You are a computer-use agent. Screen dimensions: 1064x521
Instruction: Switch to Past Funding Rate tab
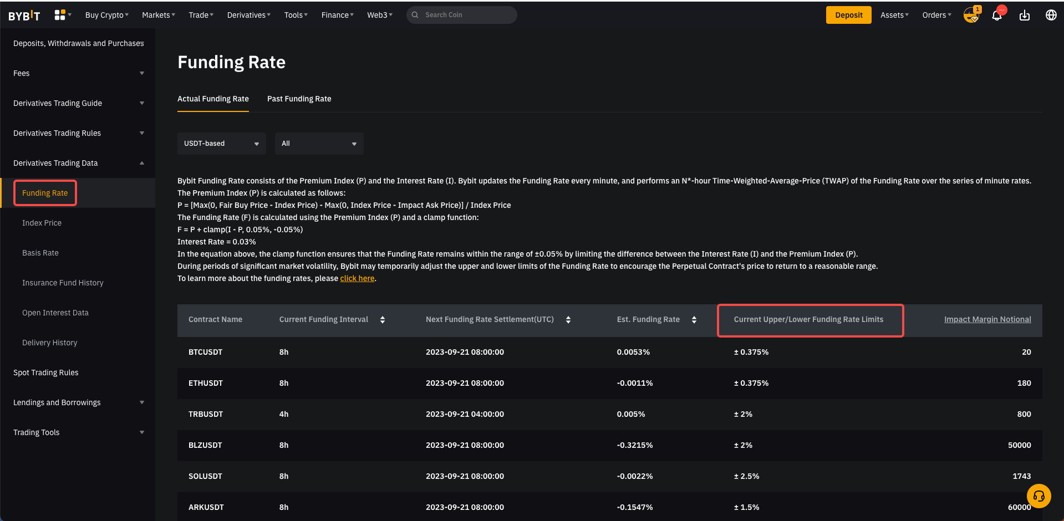[x=299, y=99]
